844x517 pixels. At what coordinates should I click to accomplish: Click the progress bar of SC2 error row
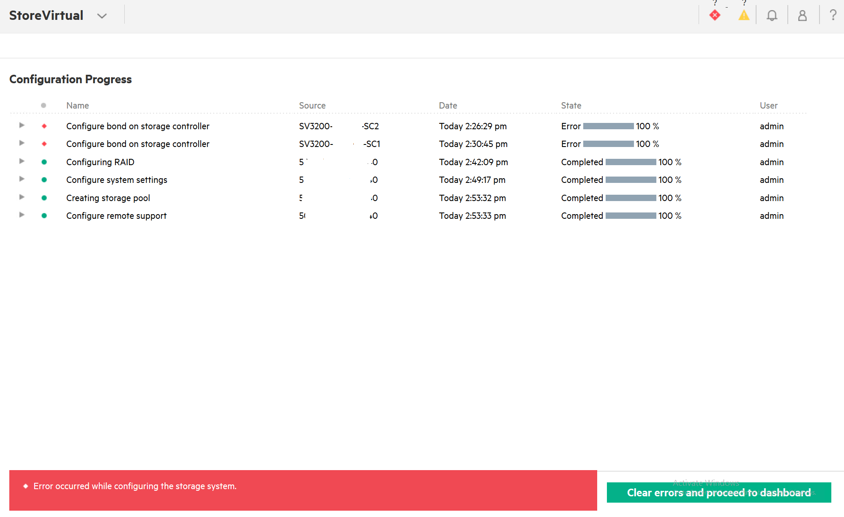(609, 126)
